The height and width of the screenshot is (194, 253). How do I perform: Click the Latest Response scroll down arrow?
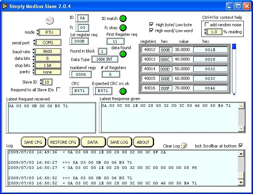pyautogui.click(x=241, y=129)
